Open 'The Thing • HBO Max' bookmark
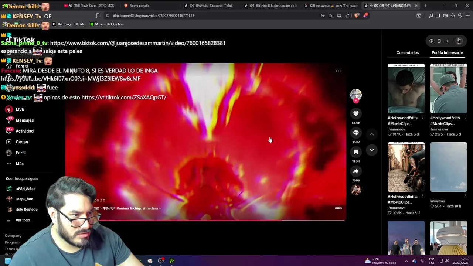 click(x=69, y=24)
